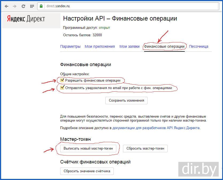The image size is (223, 180).
Task: Open the Песочница tab
Action: click(199, 46)
